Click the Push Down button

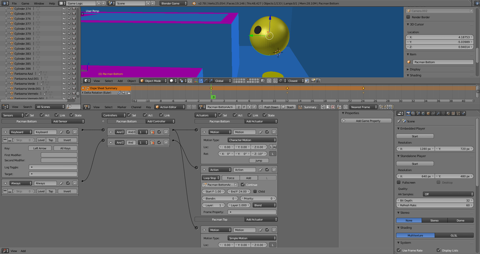pyautogui.click(x=269, y=107)
